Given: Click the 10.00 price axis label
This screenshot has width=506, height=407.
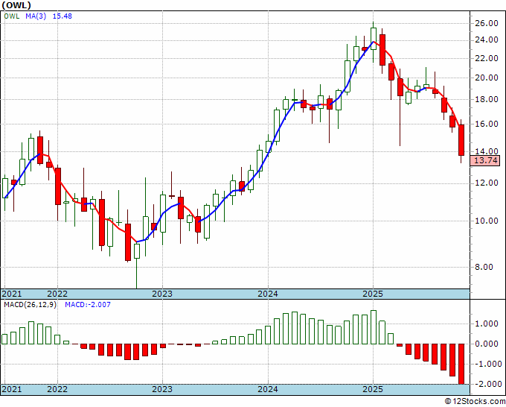Looking at the screenshot, I should [x=486, y=221].
